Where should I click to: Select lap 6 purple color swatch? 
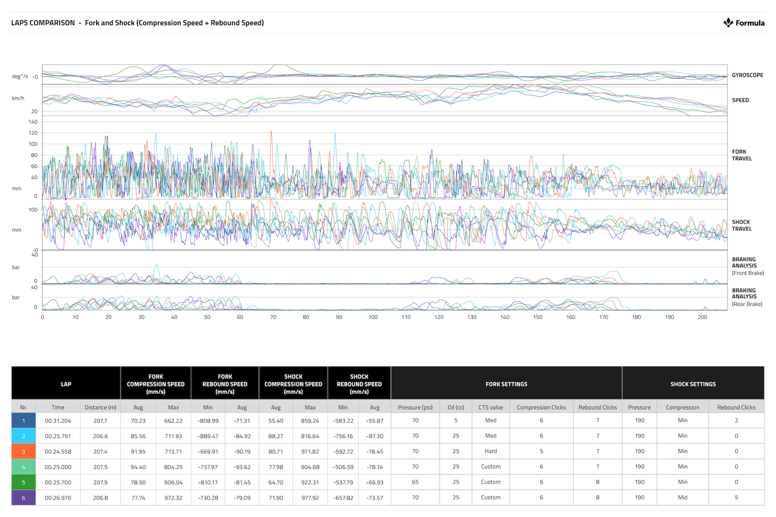point(23,498)
